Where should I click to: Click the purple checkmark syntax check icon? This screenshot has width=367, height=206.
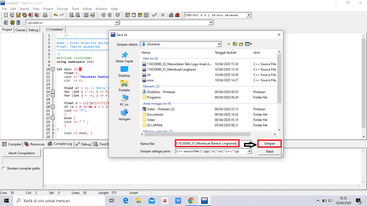point(154,15)
